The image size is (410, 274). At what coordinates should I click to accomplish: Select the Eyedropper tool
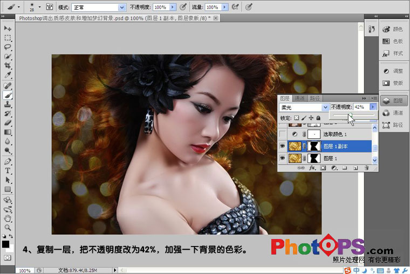click(x=8, y=75)
